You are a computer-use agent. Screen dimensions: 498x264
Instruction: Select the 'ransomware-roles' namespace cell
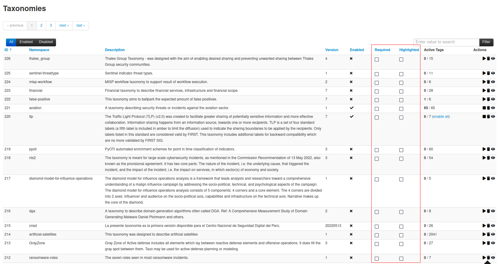[x=43, y=258]
